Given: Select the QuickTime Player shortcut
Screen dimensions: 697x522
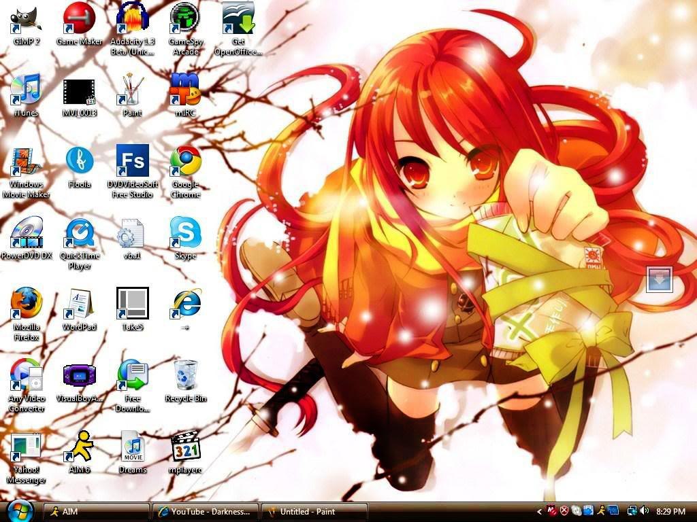Looking at the screenshot, I should tap(80, 244).
